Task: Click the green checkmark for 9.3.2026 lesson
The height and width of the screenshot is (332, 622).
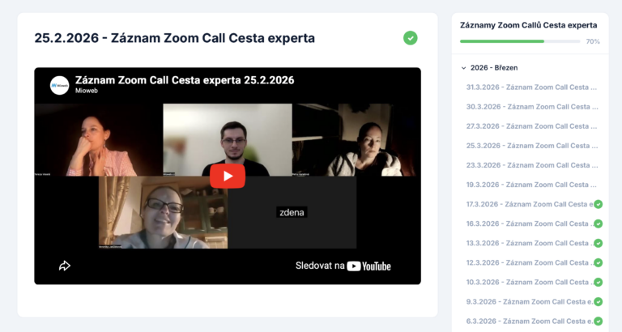Action: 599,301
